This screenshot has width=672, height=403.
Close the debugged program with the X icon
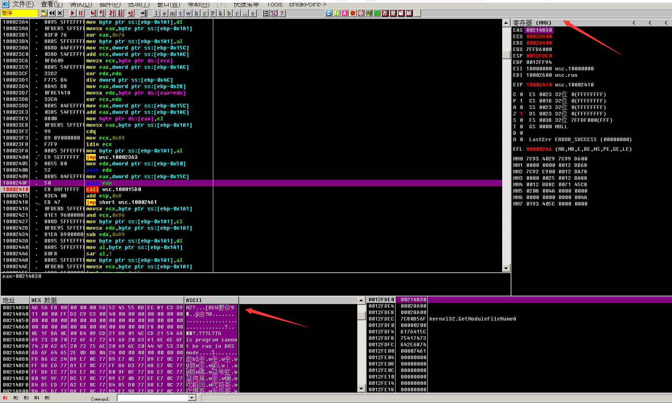click(60, 13)
